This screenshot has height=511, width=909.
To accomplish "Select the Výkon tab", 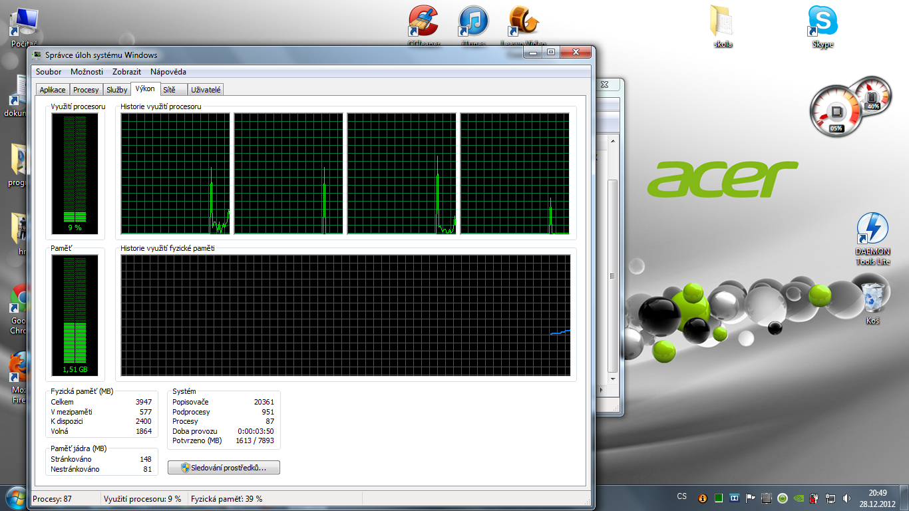I will click(x=145, y=88).
